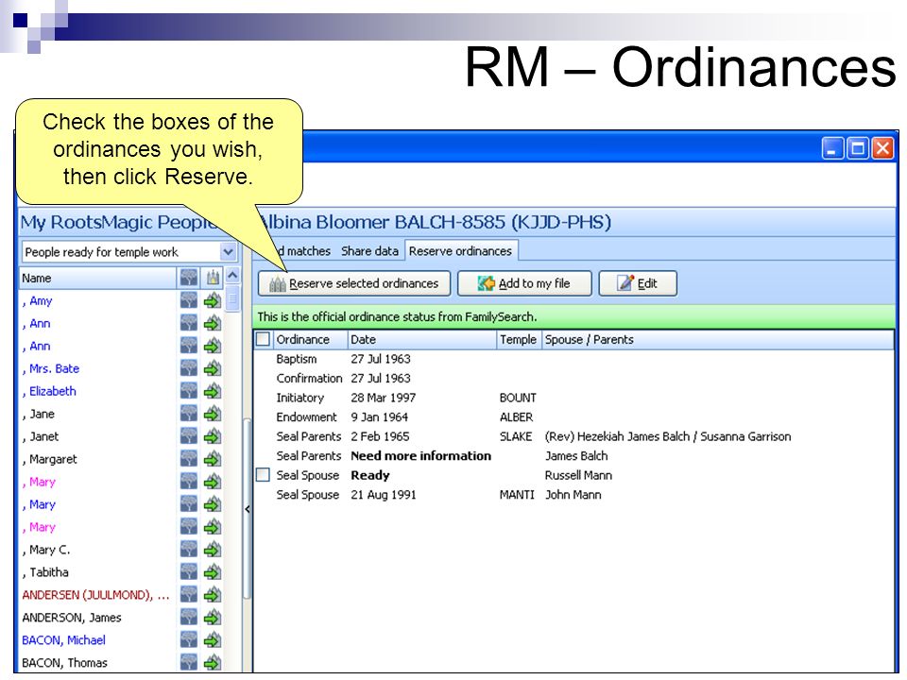Maximize the RootsMagic window
The width and height of the screenshot is (907, 680).
point(857,148)
